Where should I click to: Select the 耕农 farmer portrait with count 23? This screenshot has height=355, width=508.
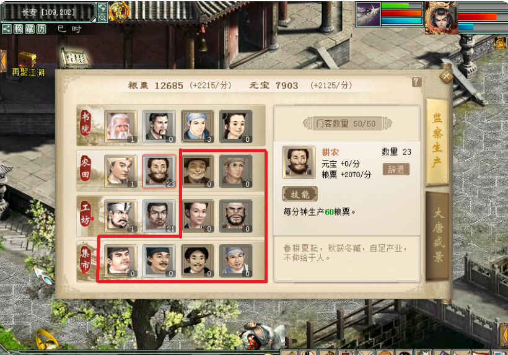[x=159, y=172]
